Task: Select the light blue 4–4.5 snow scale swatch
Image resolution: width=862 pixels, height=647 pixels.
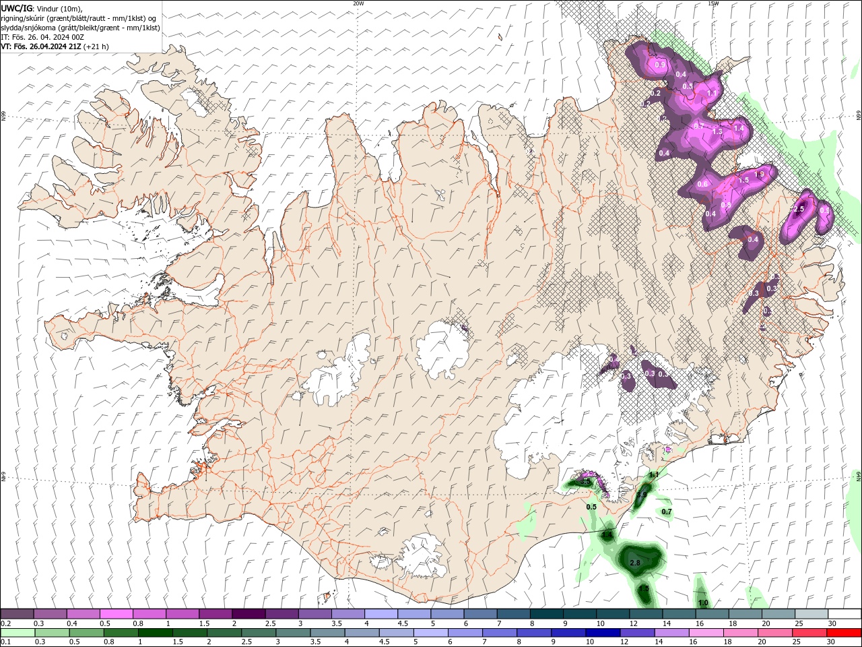Action: (381, 614)
